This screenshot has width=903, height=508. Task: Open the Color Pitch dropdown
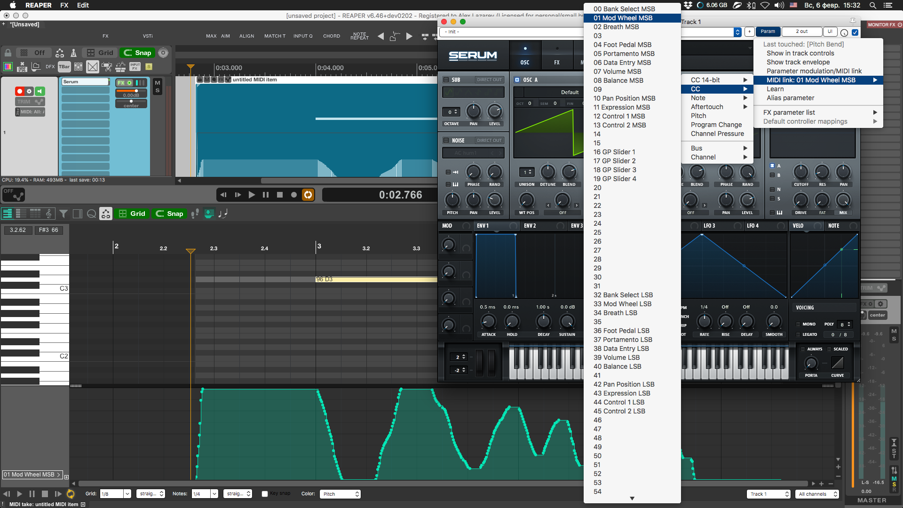[340, 494]
